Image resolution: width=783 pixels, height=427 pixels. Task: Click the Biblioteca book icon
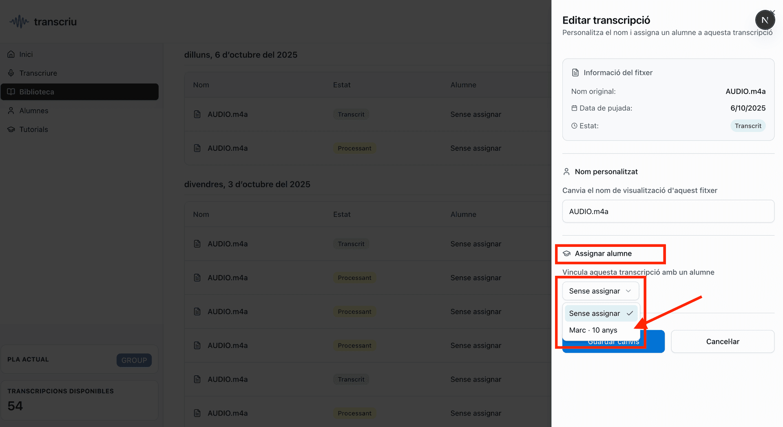pos(11,92)
